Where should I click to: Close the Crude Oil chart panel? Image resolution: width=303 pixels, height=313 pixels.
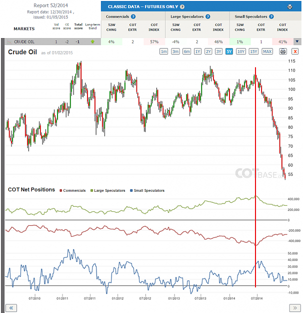click(295, 52)
